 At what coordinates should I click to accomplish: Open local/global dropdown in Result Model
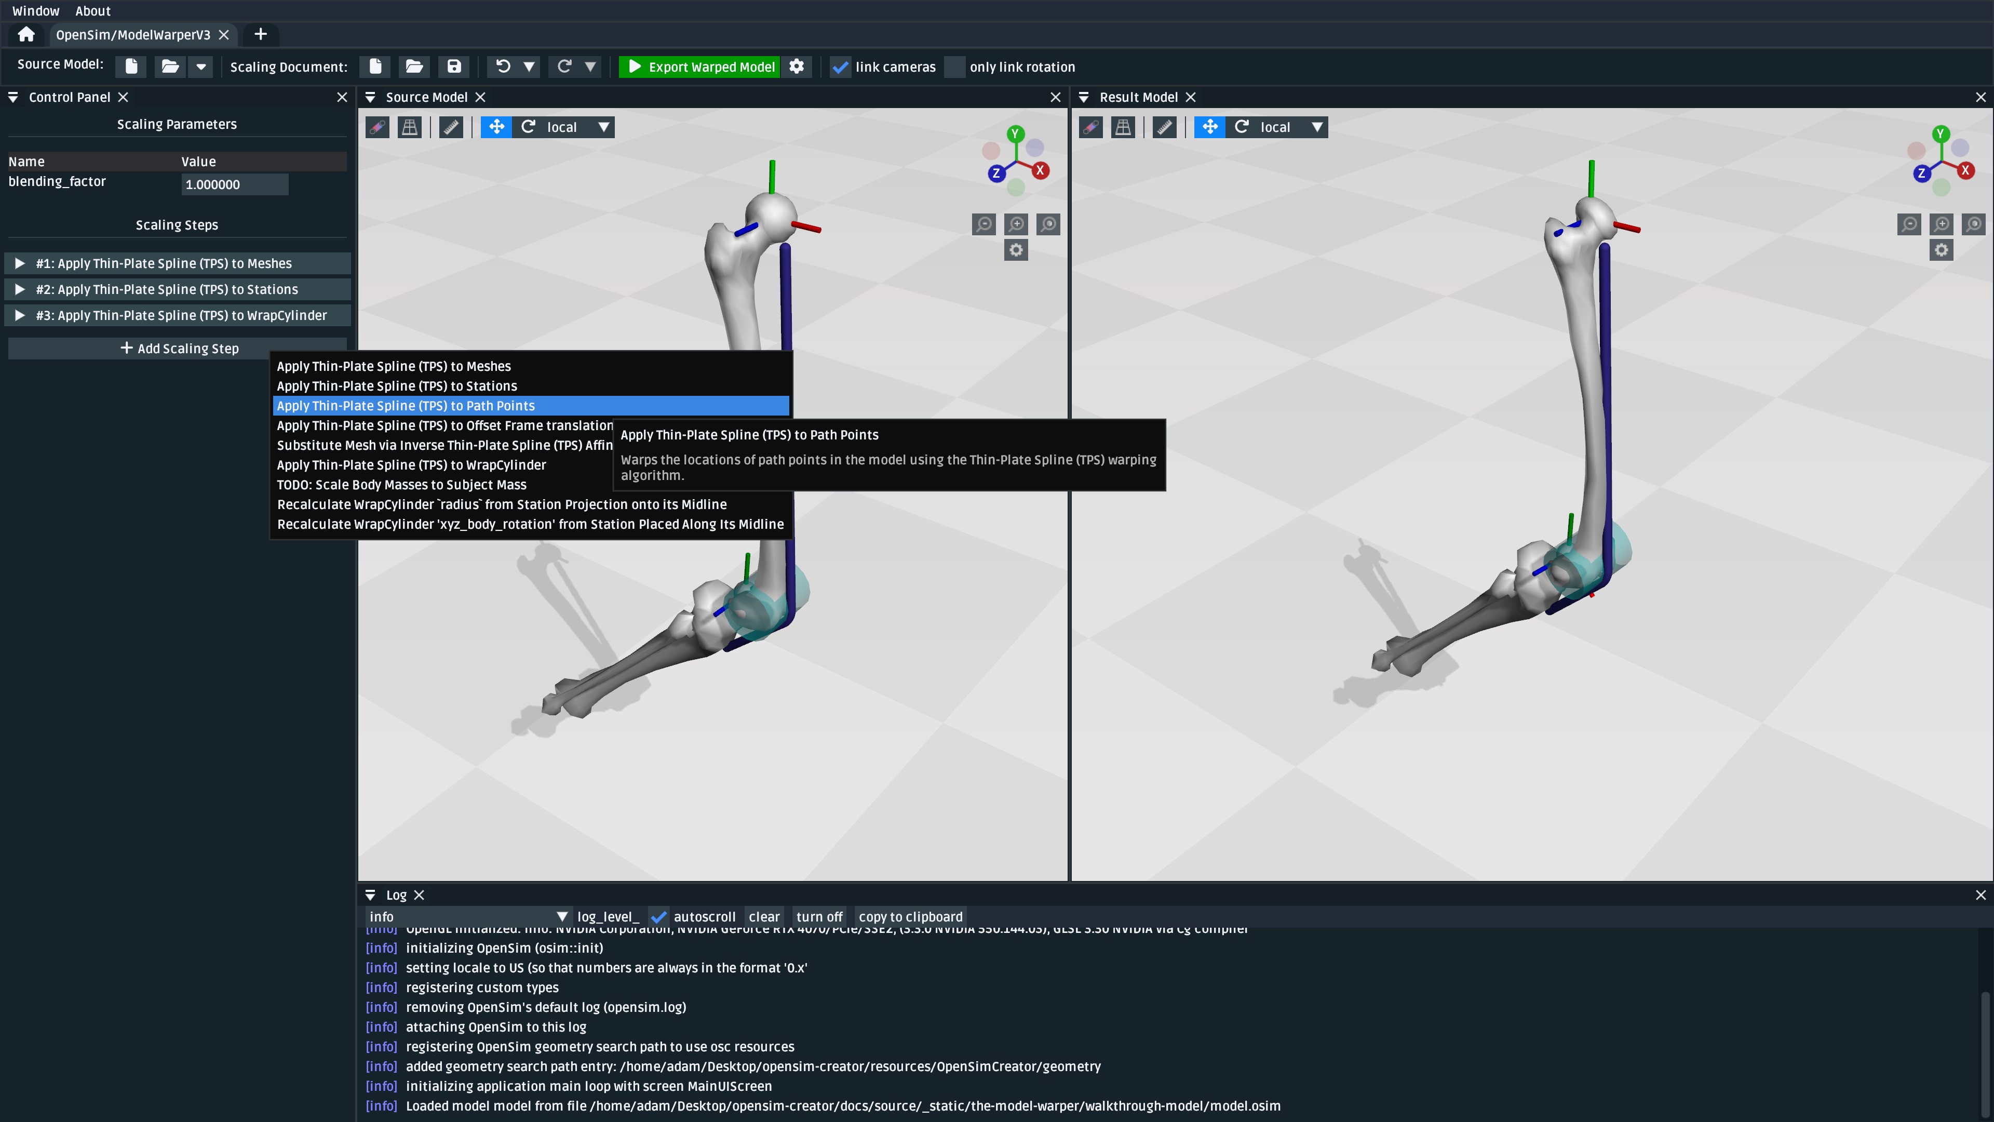click(x=1292, y=127)
